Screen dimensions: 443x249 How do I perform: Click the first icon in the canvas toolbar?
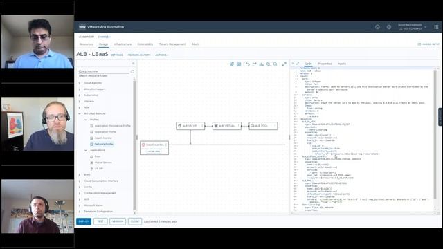pos(232,64)
